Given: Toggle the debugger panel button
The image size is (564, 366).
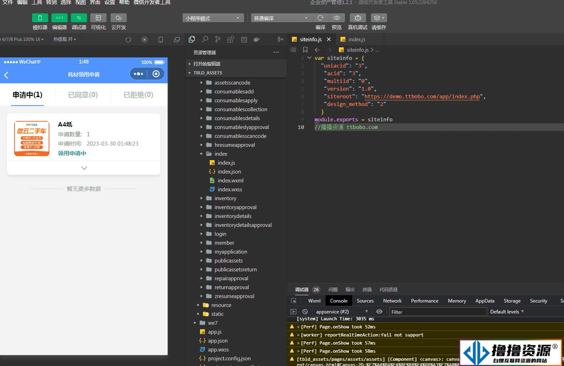Looking at the screenshot, I should coord(79,18).
